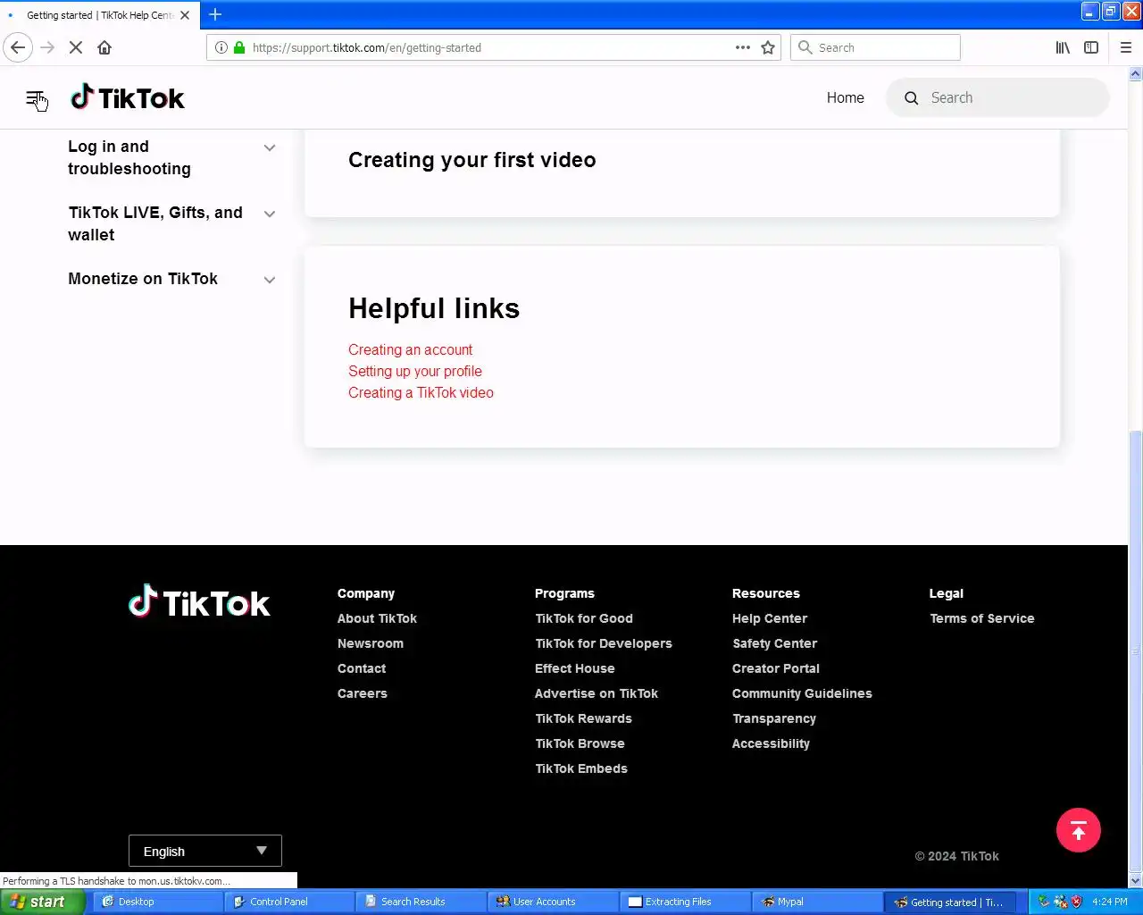Switch to Mypal taskbar item
1143x915 pixels.
click(x=816, y=902)
